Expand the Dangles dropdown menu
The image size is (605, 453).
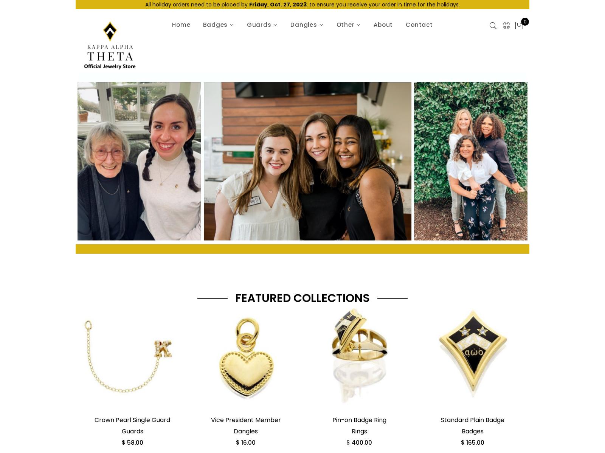pos(307,25)
